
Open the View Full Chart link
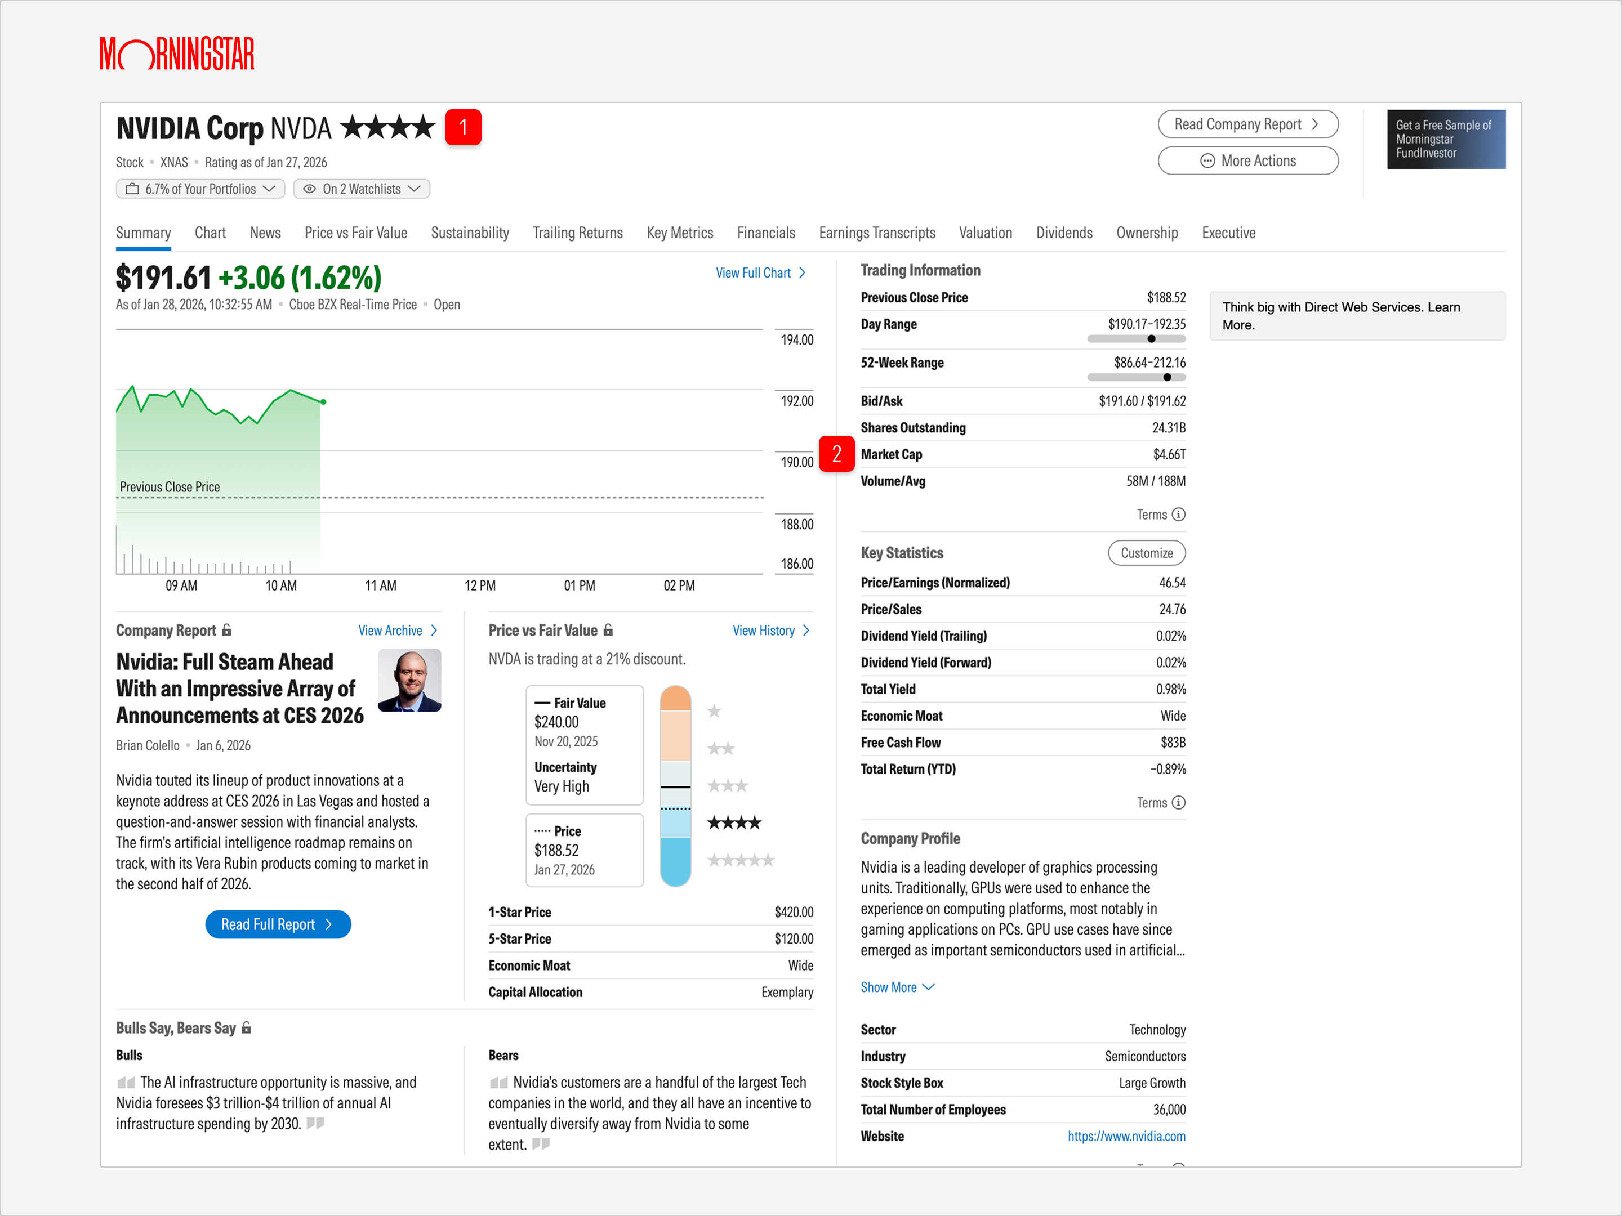click(x=760, y=274)
